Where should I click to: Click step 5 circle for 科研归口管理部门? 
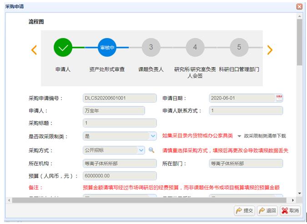(x=239, y=47)
